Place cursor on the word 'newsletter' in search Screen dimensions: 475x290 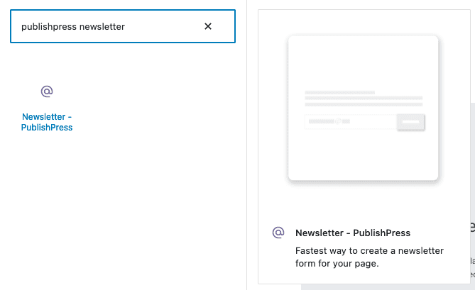coord(102,26)
